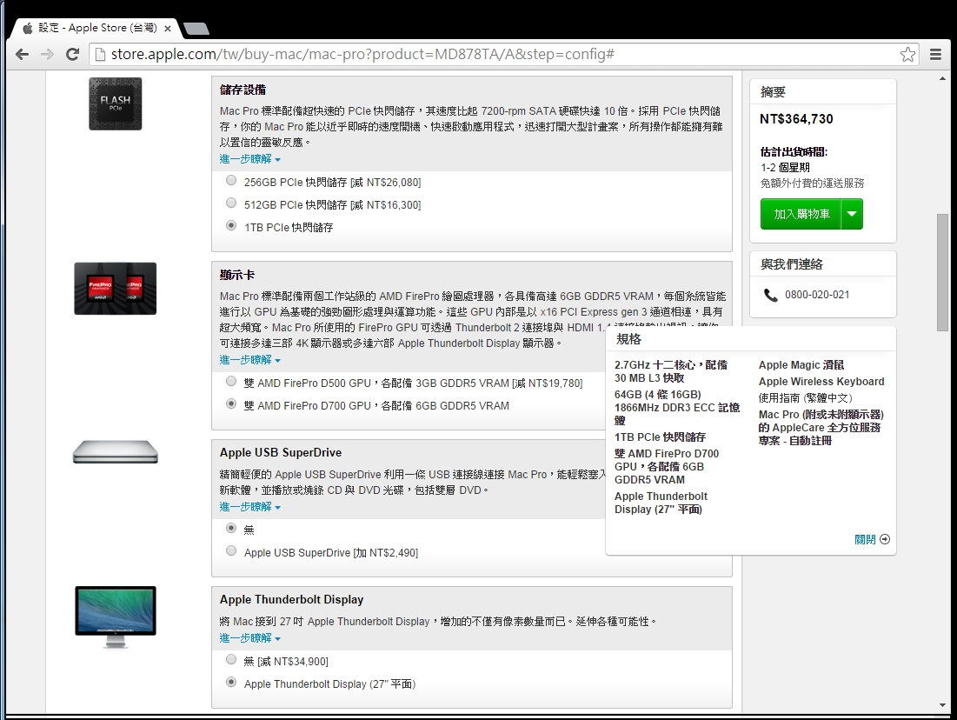Click the Apple Magic 滑鼠 spec entry
The height and width of the screenshot is (720, 957).
point(801,365)
